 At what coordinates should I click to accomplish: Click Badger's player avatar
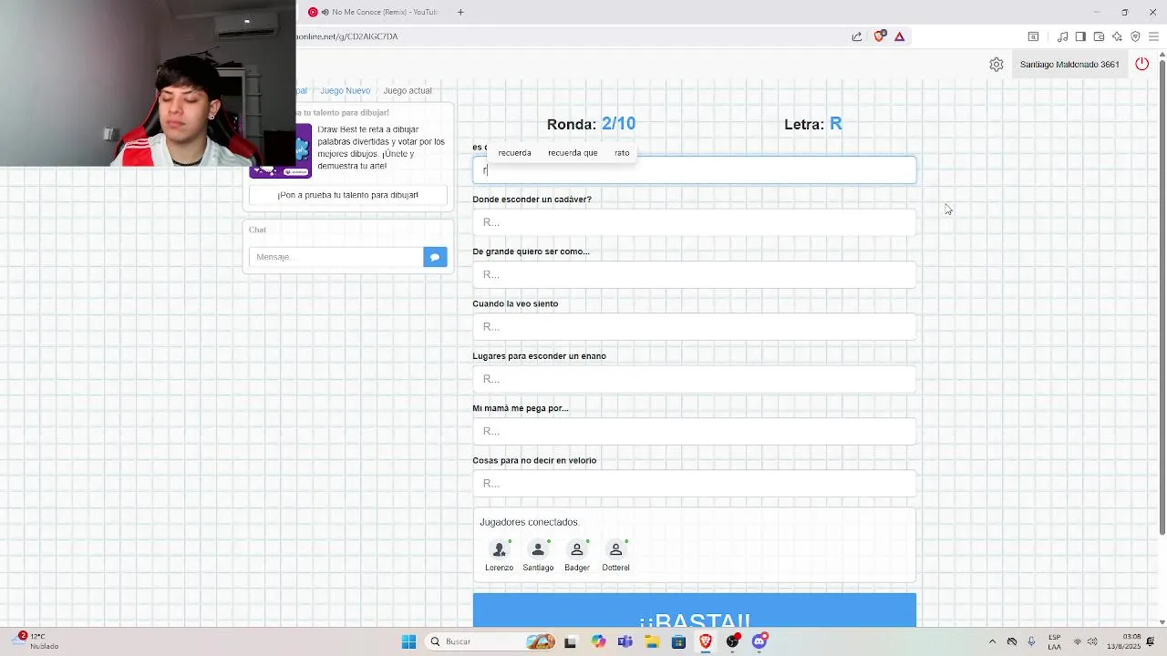tap(577, 549)
